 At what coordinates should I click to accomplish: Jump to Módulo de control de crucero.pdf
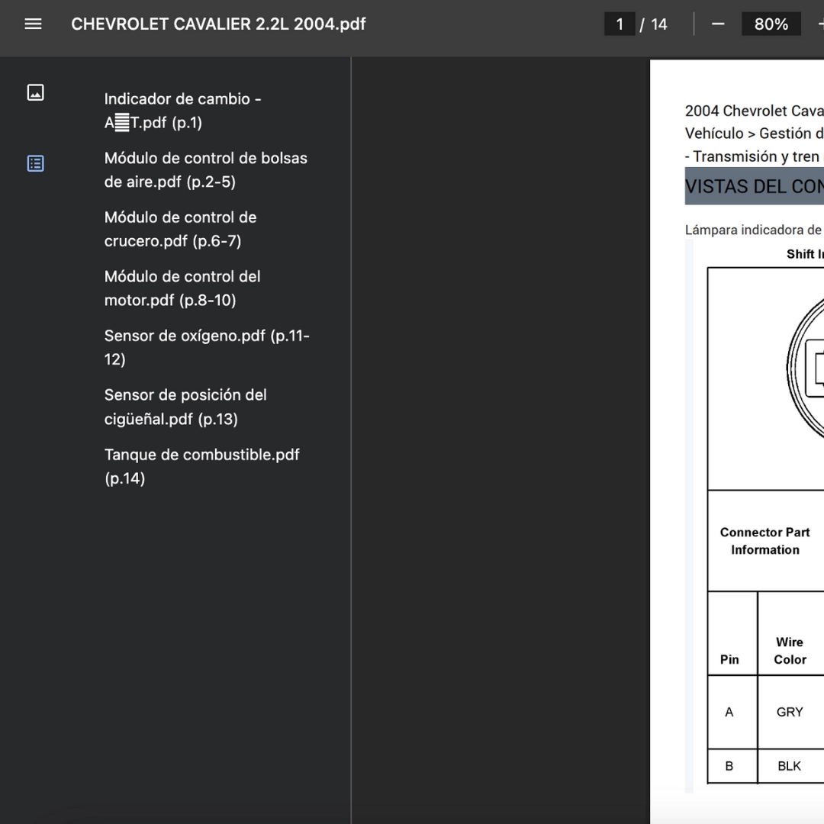pos(180,229)
